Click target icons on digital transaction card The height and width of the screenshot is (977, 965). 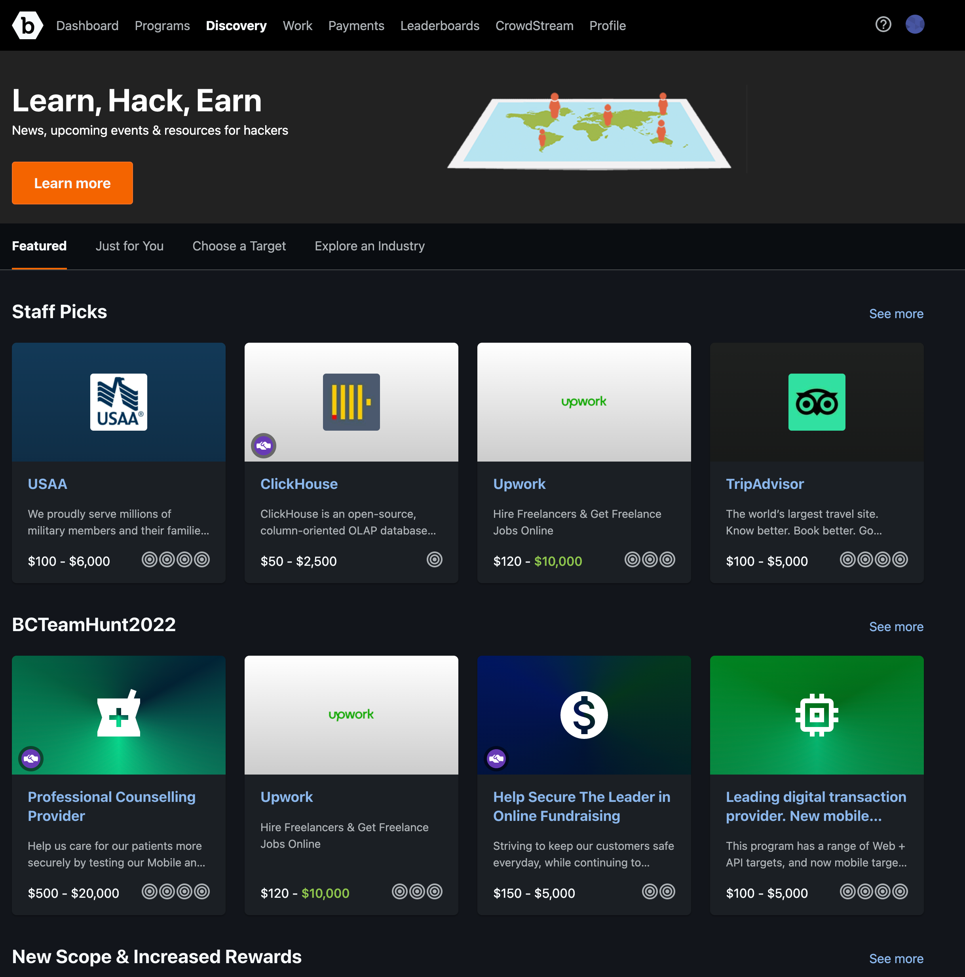(874, 891)
